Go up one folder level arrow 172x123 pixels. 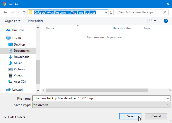click(24, 12)
